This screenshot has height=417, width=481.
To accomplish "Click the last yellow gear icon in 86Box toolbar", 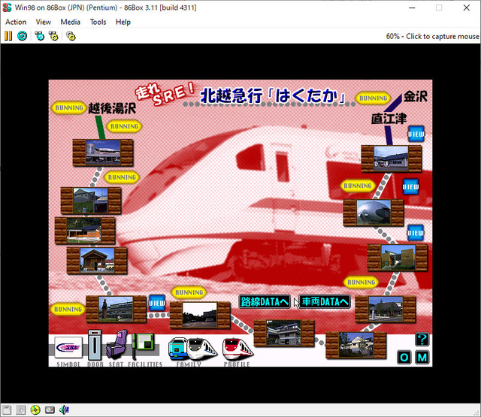I will [x=71, y=36].
